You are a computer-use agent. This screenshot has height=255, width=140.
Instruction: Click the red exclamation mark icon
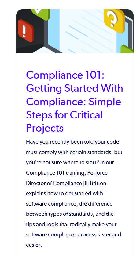point(26,31)
